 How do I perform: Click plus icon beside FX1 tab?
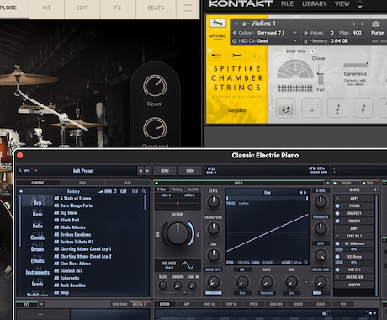coord(41,304)
